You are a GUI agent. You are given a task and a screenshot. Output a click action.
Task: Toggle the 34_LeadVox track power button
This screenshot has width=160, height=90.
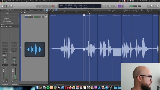tap(26, 17)
